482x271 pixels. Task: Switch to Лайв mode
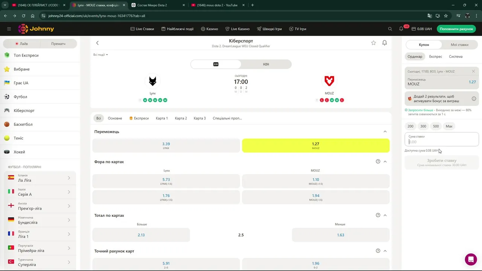tap(21, 44)
